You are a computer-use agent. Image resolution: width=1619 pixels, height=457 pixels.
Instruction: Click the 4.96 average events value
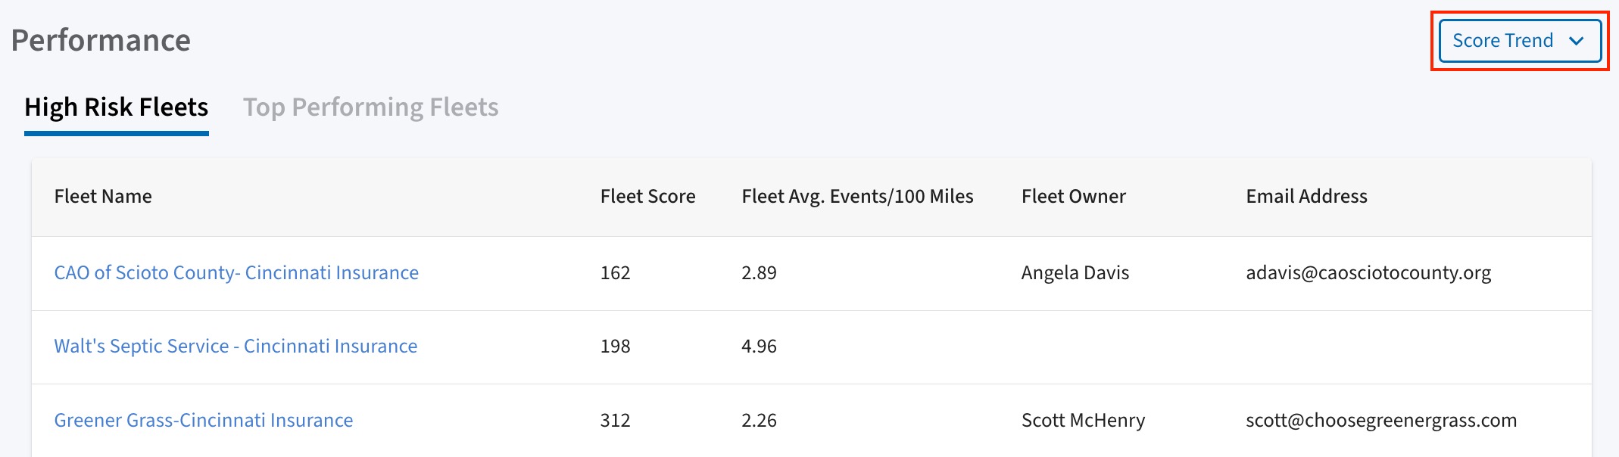pos(760,347)
